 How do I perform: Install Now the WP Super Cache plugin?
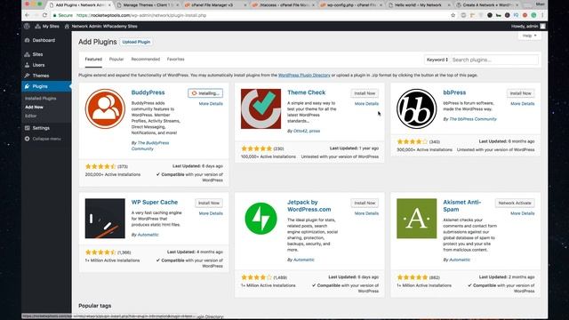pos(209,204)
